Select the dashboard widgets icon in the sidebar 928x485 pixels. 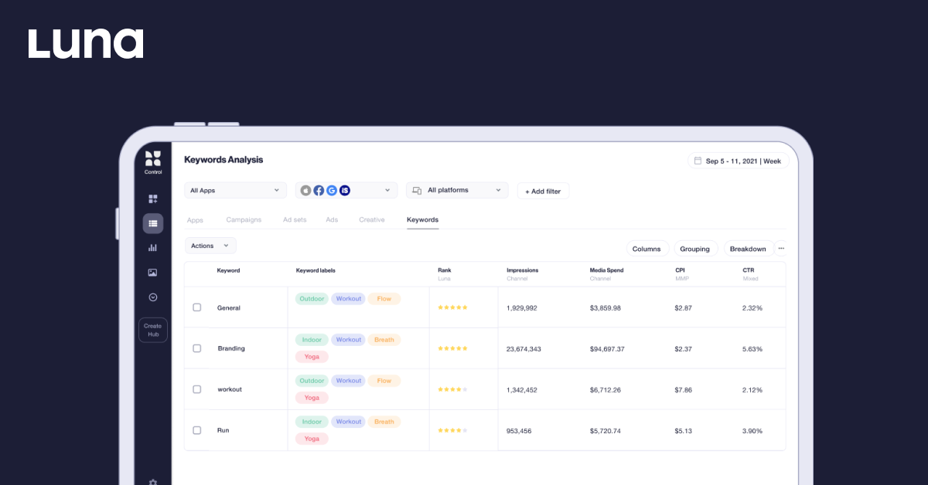pos(152,198)
